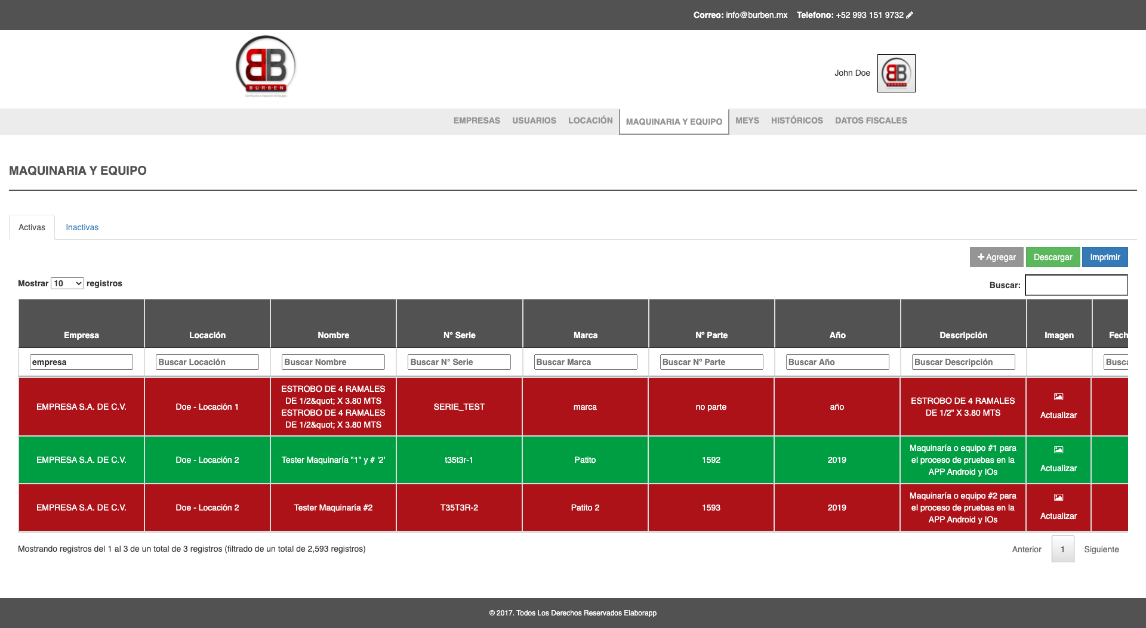Click the Burben logo in the header
This screenshot has width=1146, height=628.
coord(266,67)
